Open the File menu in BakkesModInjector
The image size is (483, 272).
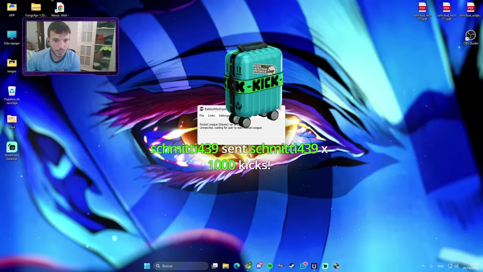[202, 116]
